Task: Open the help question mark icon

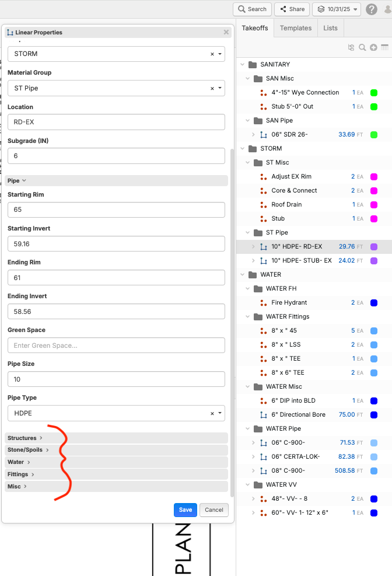Action: point(372,9)
